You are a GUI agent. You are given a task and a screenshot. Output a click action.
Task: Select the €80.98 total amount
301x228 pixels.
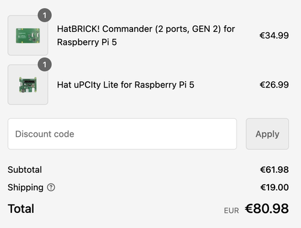267,209
